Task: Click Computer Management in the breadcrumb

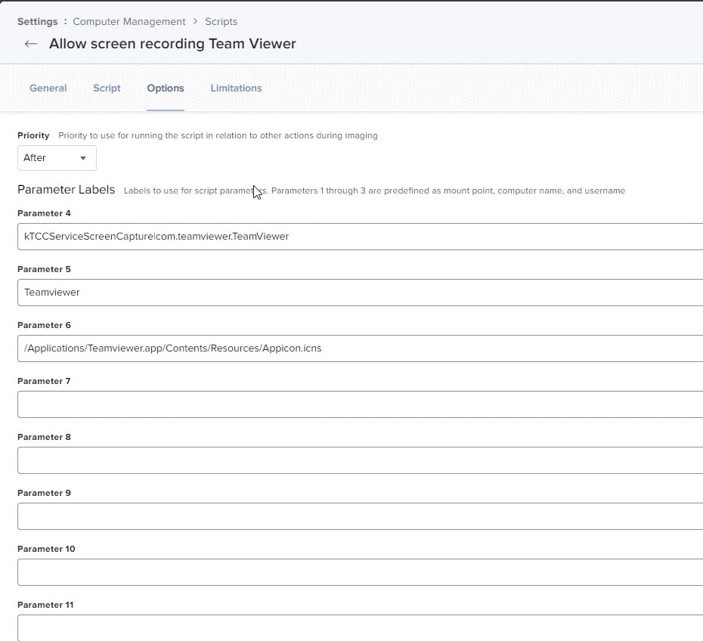Action: [129, 21]
